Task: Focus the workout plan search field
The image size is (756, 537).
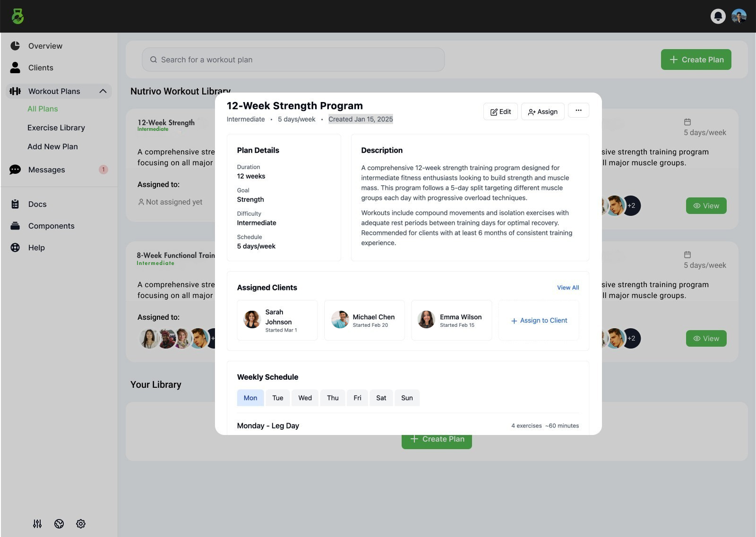Action: [x=293, y=60]
